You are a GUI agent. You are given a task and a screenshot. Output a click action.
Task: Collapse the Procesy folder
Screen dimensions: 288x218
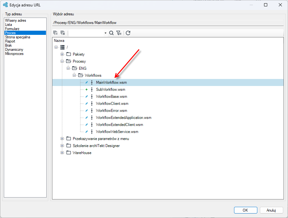(62, 61)
